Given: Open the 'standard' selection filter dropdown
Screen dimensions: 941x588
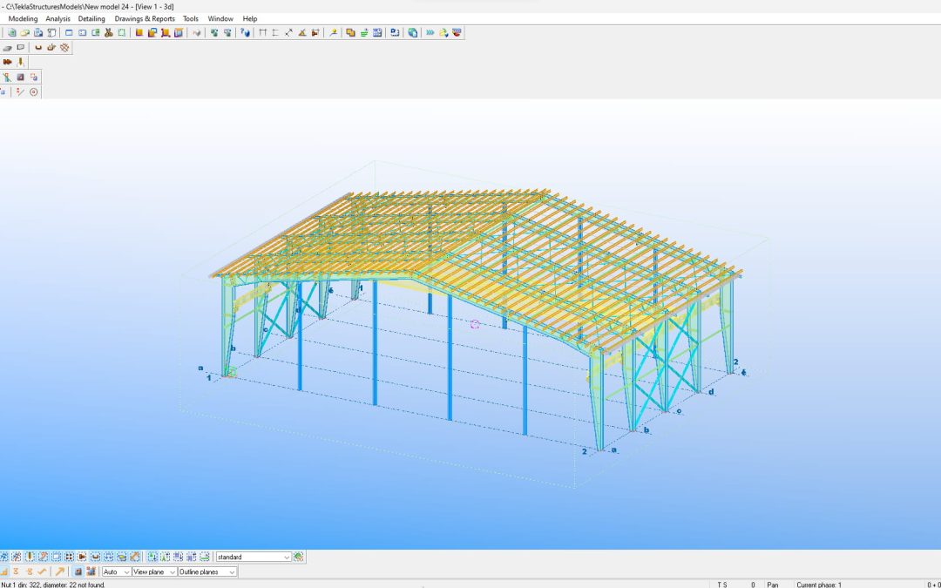Looking at the screenshot, I should [x=287, y=557].
